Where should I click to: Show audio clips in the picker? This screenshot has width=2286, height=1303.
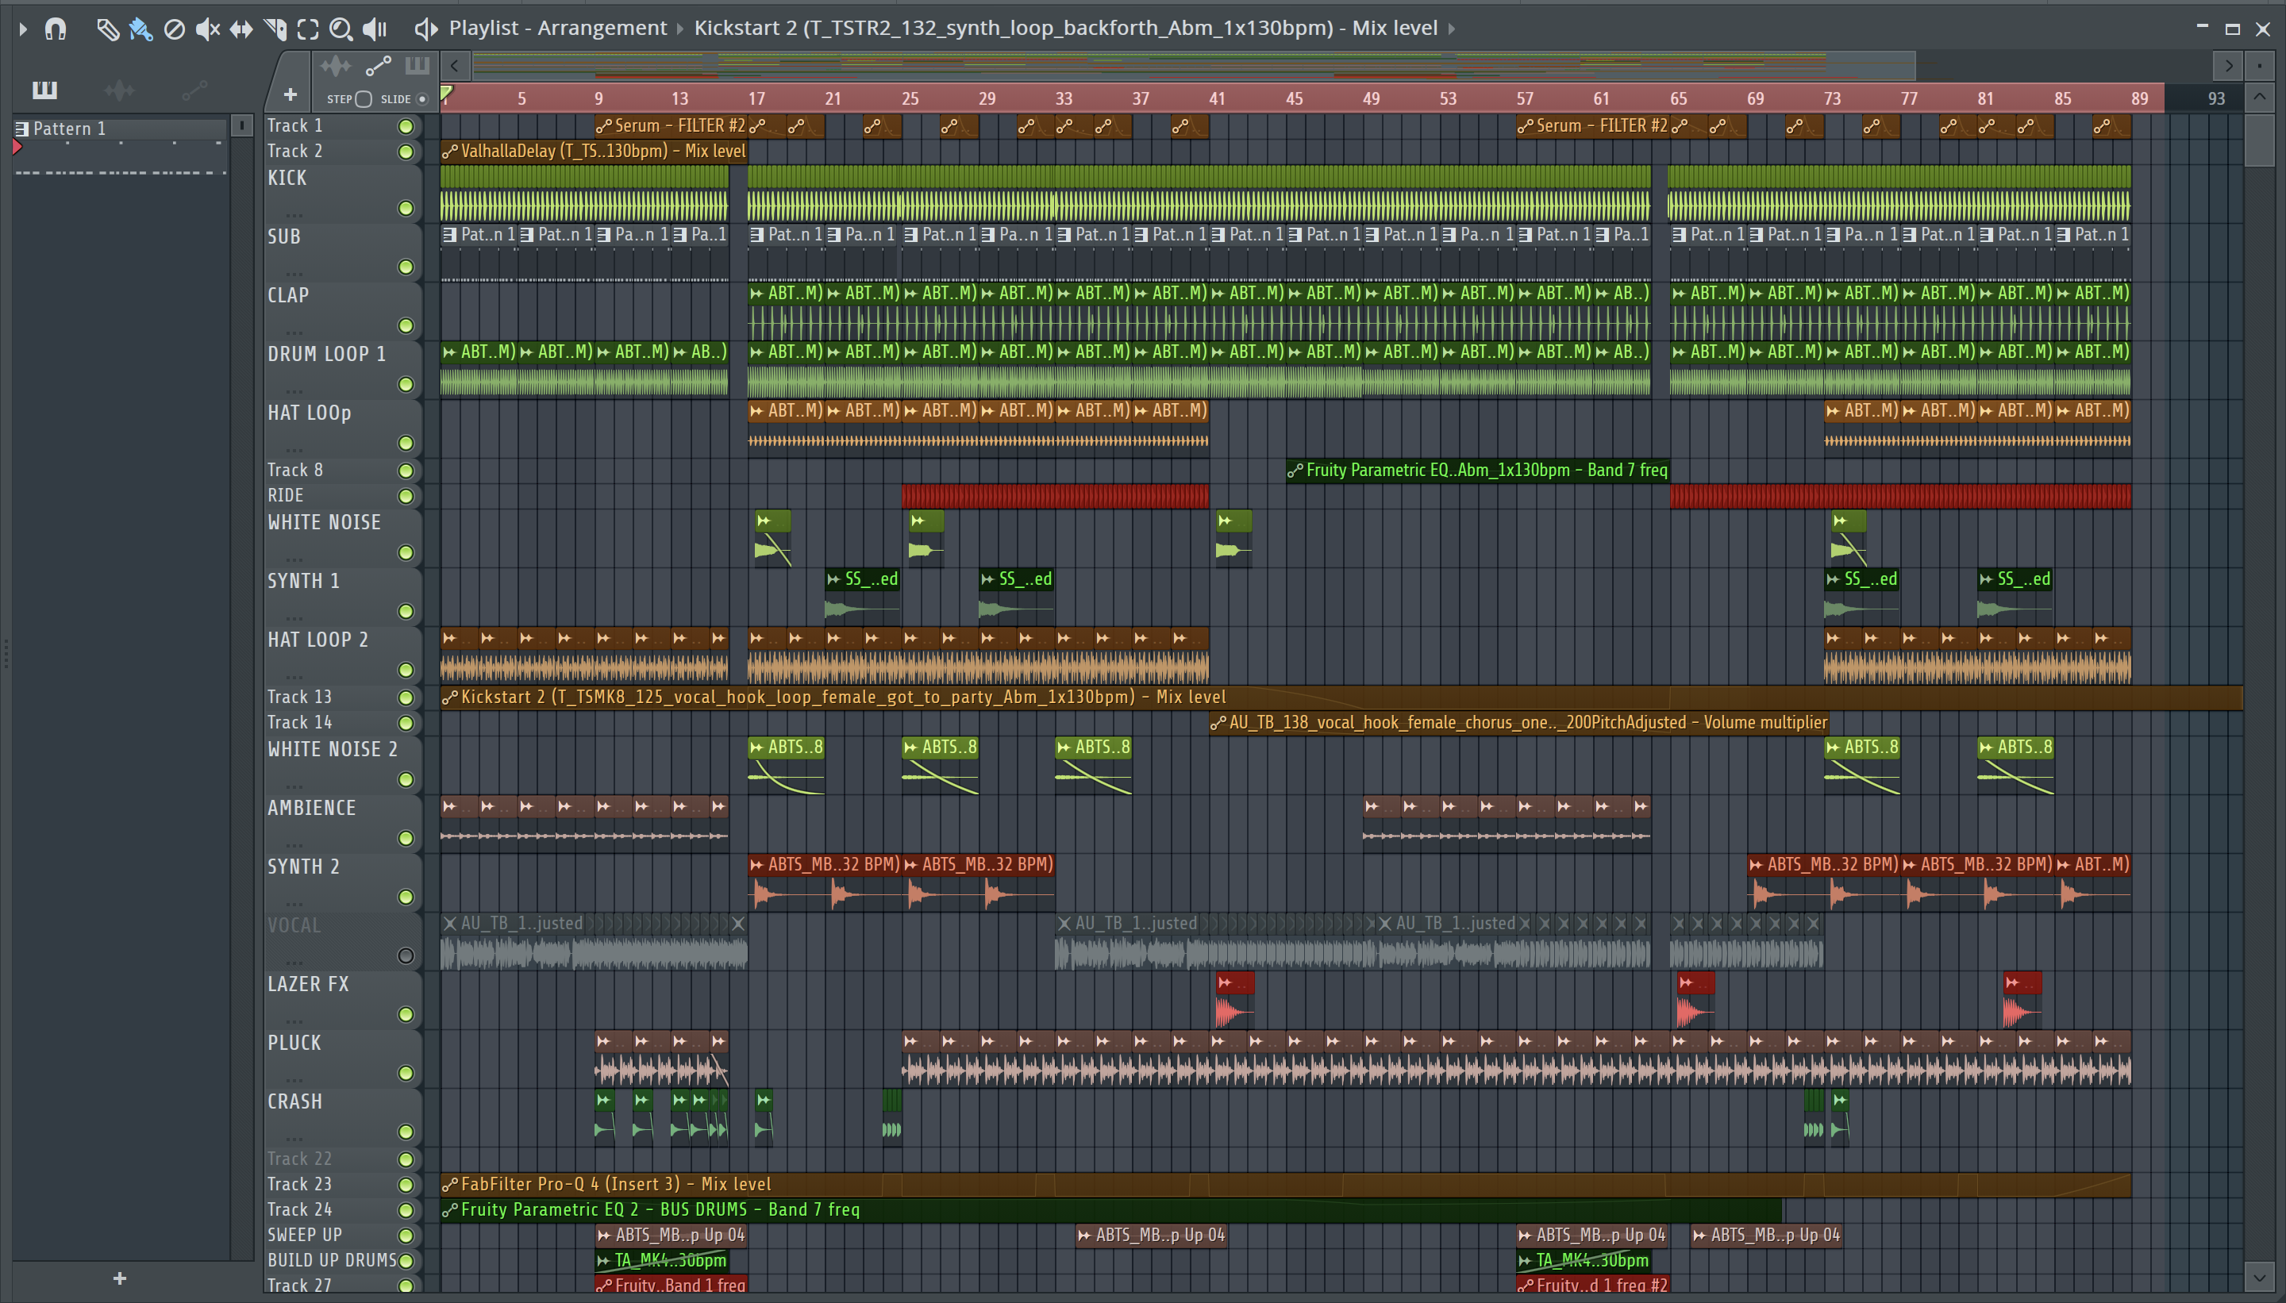[119, 90]
